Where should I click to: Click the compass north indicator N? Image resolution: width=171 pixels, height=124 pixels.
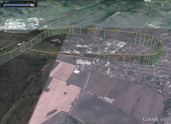click(x=162, y=5)
